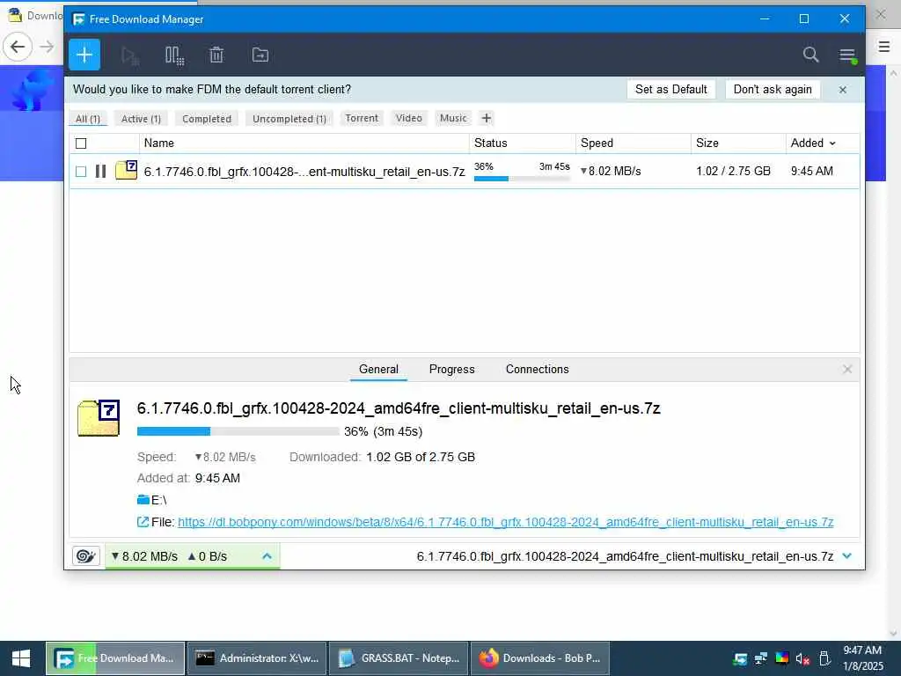Click the Size column header
The image size is (901, 676).
(738, 143)
